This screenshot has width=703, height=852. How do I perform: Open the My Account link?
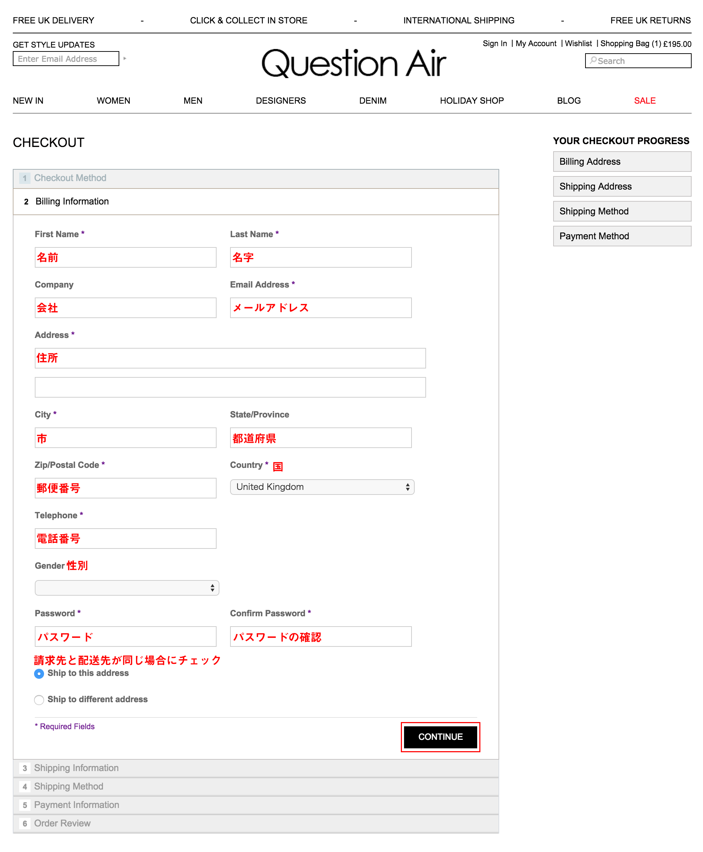coord(536,43)
